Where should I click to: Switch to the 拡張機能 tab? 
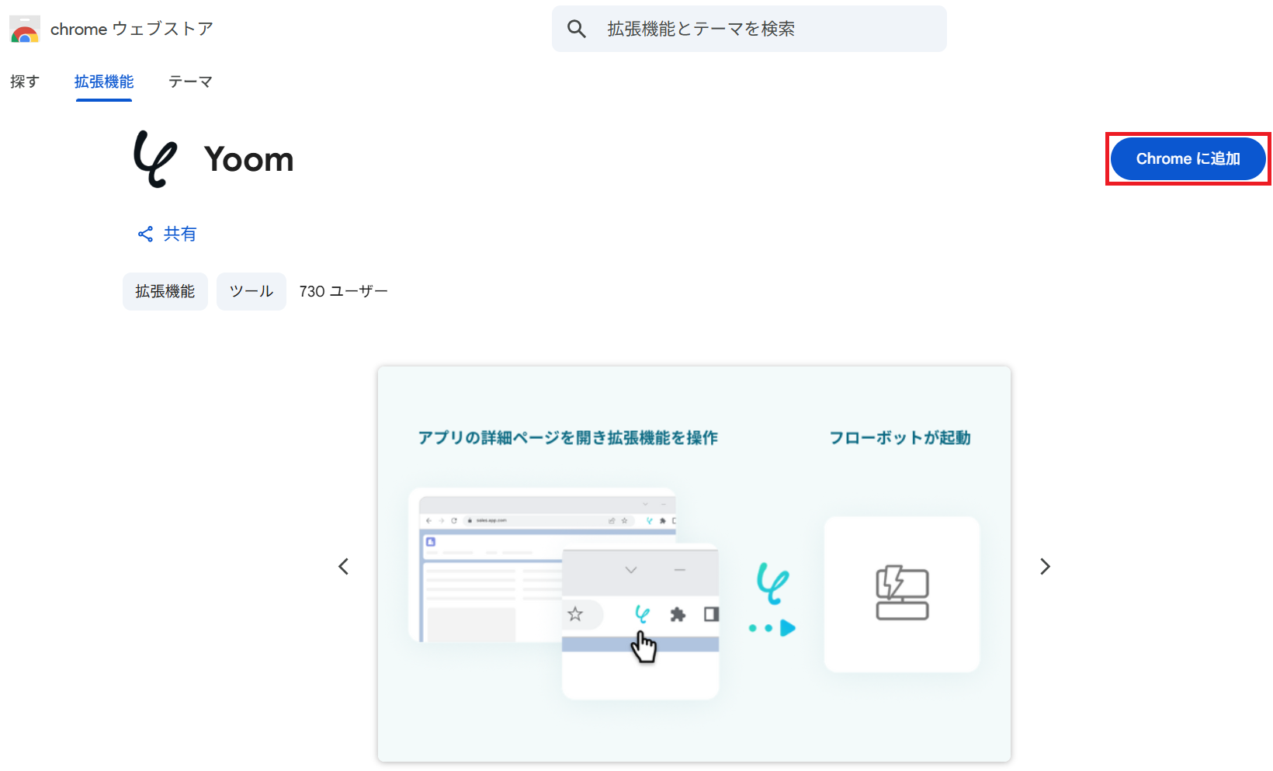tap(104, 82)
